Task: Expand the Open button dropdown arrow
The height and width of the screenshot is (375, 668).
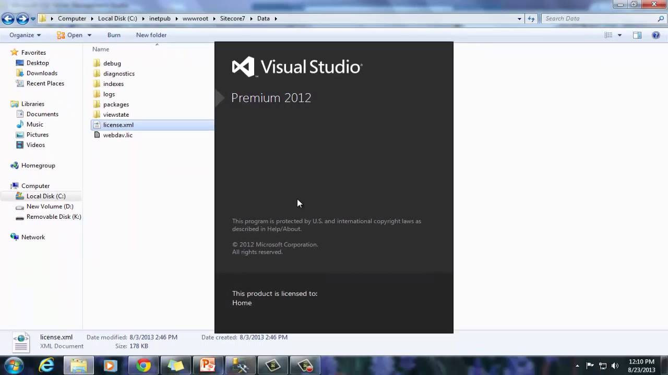Action: (x=89, y=35)
